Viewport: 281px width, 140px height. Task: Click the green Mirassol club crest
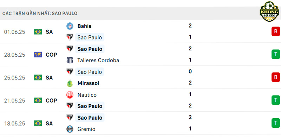tap(70, 83)
